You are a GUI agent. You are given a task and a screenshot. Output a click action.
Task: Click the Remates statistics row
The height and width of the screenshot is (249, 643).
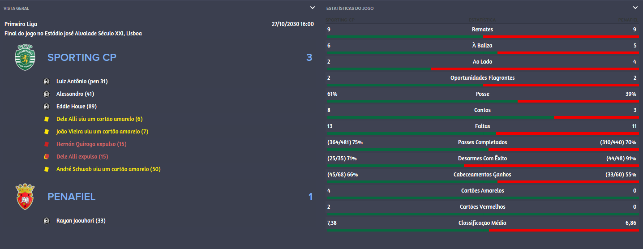(x=482, y=31)
